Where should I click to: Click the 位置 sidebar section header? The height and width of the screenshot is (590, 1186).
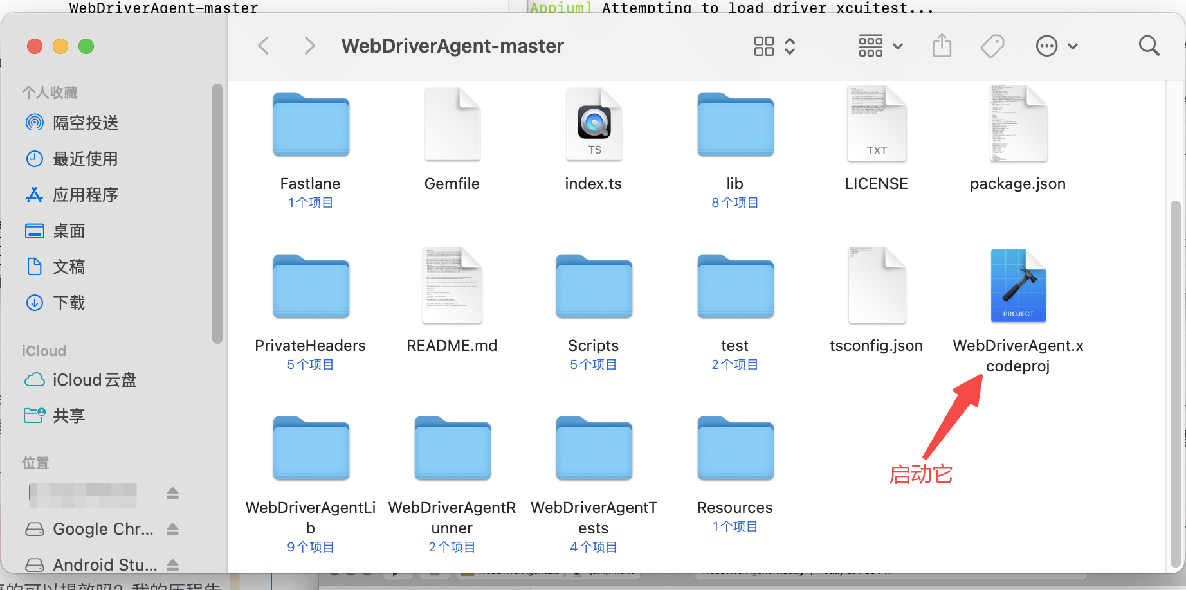click(35, 463)
